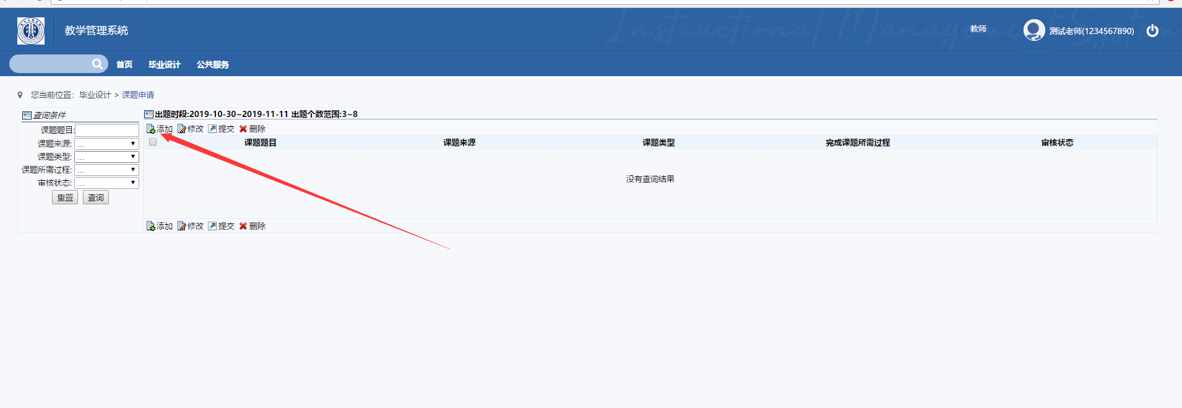1182x408 pixels.
Task: Expand the 审核状态 dropdown
Action: (106, 183)
